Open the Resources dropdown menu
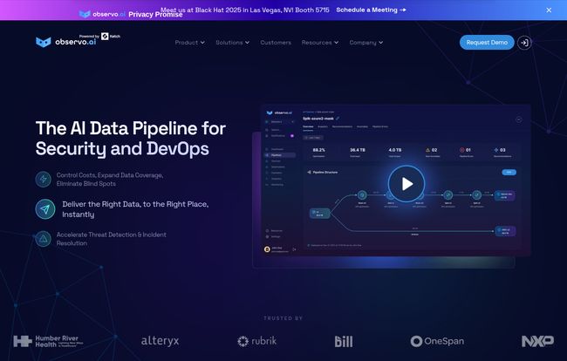Viewport: 567px width, 361px height. [x=319, y=42]
